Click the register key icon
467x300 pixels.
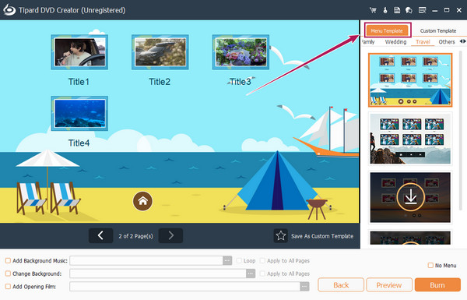(385, 10)
